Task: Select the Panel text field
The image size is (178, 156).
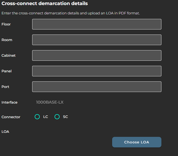Action: pyautogui.click(x=97, y=71)
